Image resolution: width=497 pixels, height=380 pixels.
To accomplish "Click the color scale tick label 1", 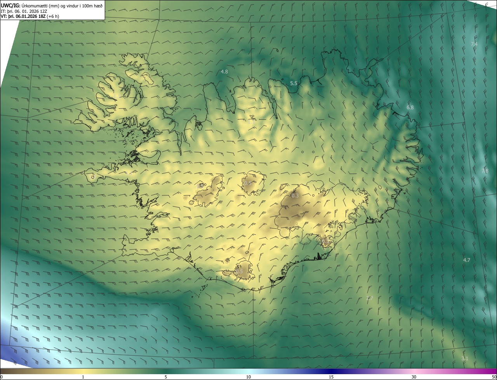I will click(x=83, y=377).
